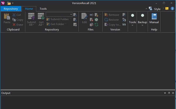The height and width of the screenshot is (109, 176).
Task: Click the window layout icon left of Style
Action: click(x=150, y=8)
